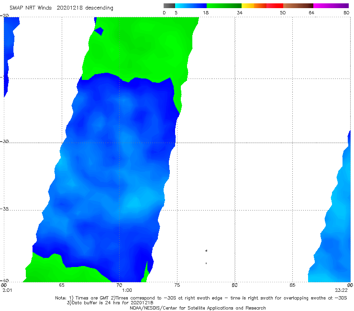Click the "75" longitude axis label
Viewport: 354px width, 311px height.
[x=177, y=285]
